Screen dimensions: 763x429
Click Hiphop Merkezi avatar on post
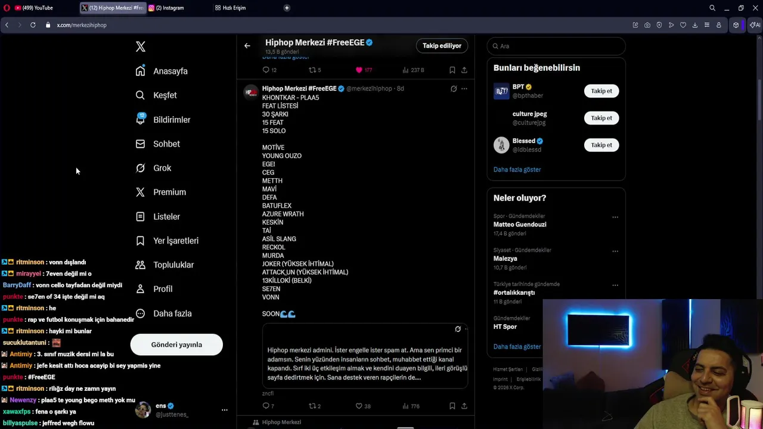(251, 92)
